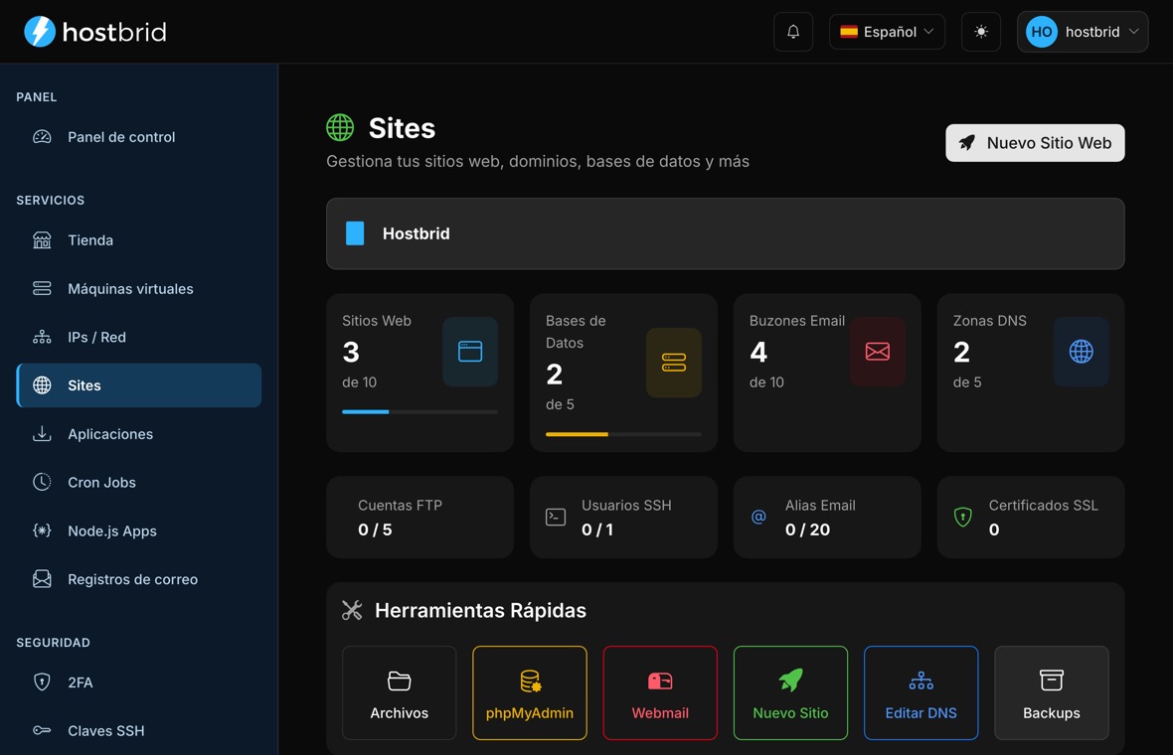Click Nuevo Sitio Web button

[x=1035, y=143]
